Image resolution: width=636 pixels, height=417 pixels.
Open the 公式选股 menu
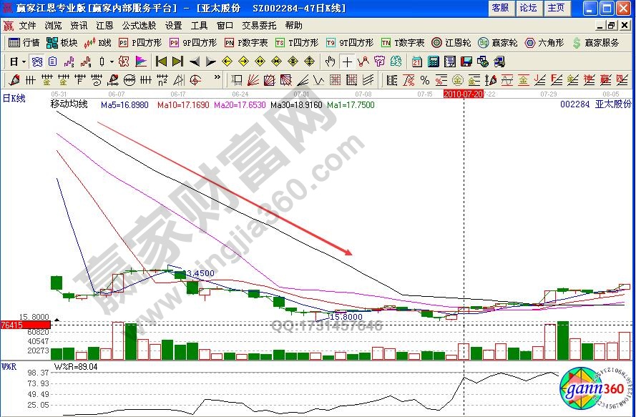140,25
